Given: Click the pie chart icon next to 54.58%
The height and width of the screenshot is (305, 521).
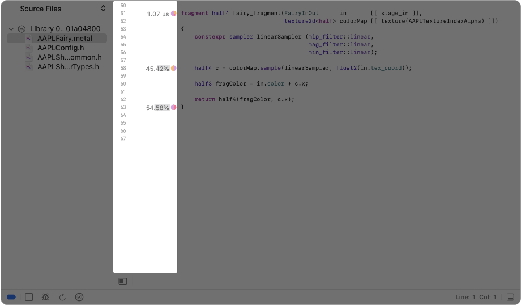Looking at the screenshot, I should 173,108.
